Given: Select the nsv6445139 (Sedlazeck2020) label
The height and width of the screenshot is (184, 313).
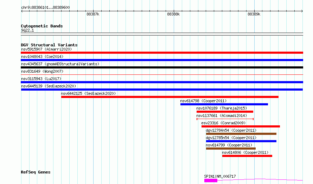Looking at the screenshot, I should coord(49,86).
